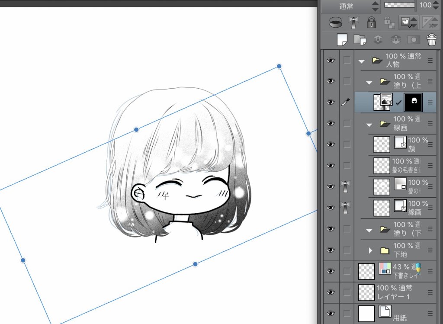Expand the 下地 folder
This screenshot has height=324, width=443.
[x=370, y=250]
